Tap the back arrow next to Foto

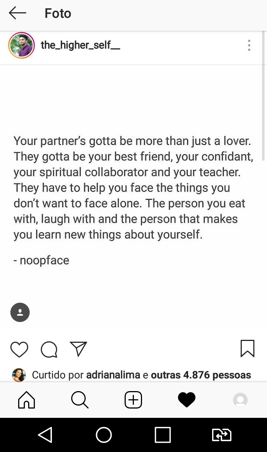17,13
